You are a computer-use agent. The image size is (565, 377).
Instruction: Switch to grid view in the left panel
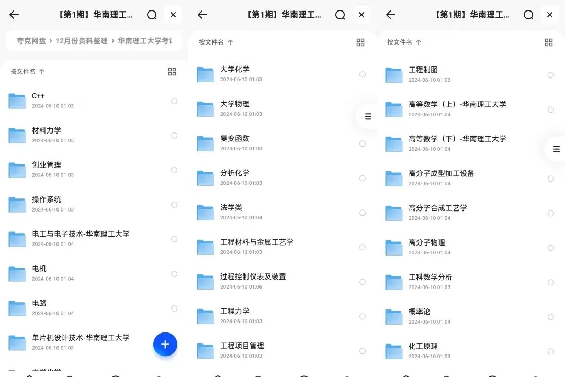click(x=172, y=71)
